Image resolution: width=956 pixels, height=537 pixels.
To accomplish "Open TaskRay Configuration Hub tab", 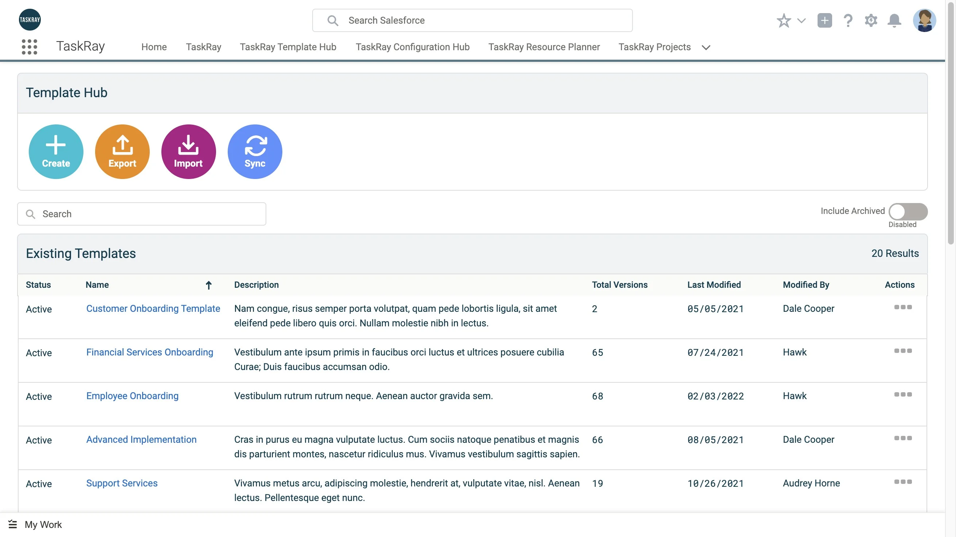I will point(412,47).
